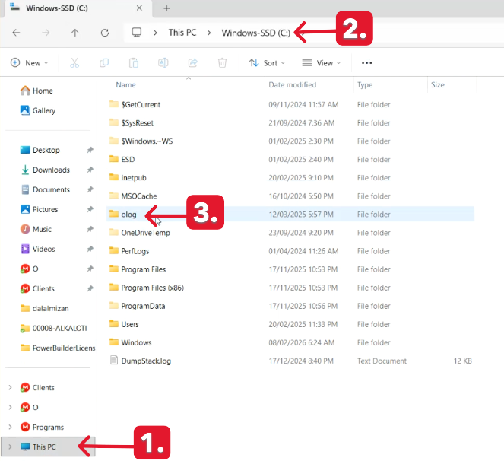The width and height of the screenshot is (504, 461).
Task: Add a new tab with plus button
Action: coord(166,8)
